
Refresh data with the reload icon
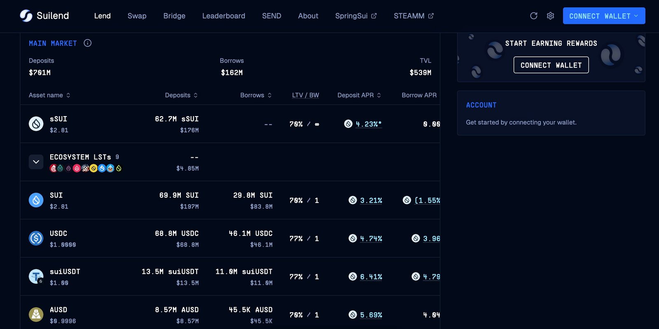point(533,16)
